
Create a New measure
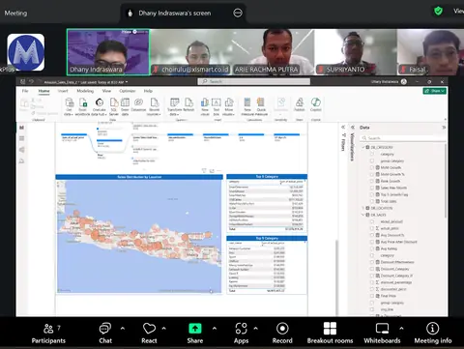[247, 106]
